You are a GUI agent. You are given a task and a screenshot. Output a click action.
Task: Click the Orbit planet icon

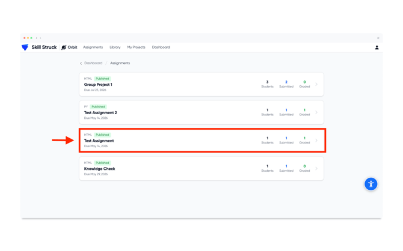pos(64,47)
